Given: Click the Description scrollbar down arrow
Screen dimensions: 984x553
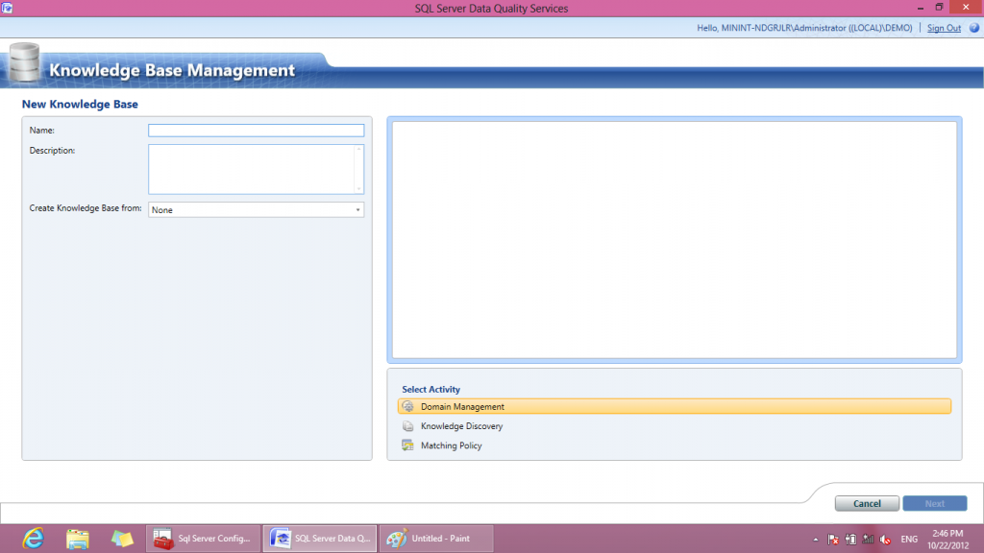Looking at the screenshot, I should (359, 189).
